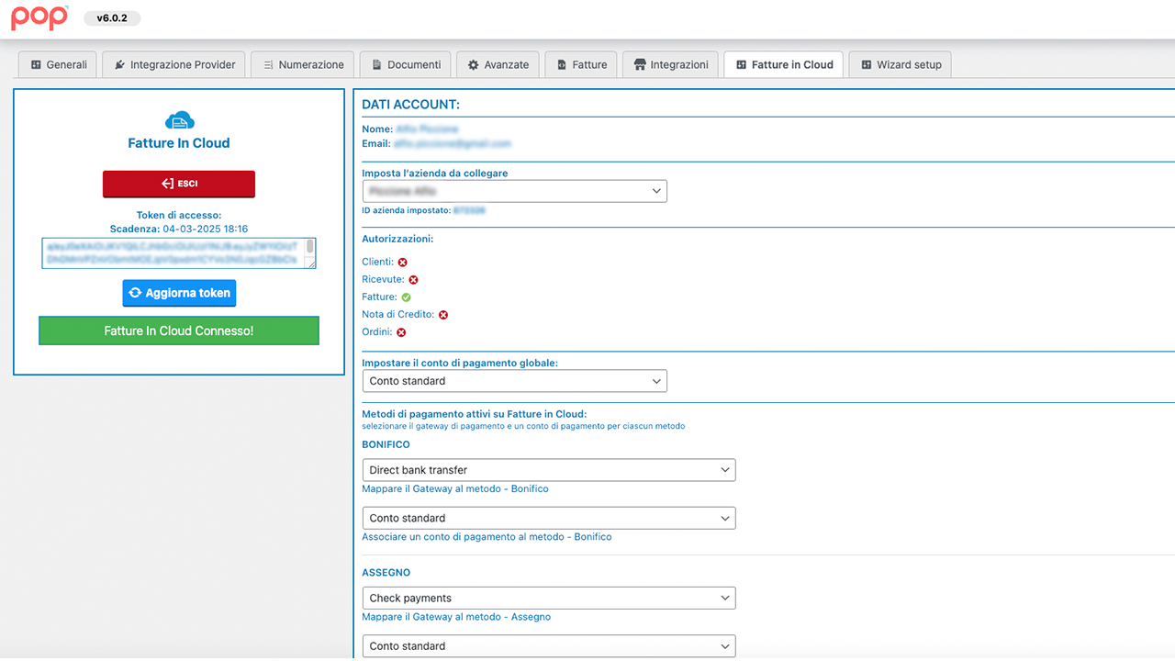This screenshot has height=661, width=1175.
Task: Select the Fatture in Cloud tab
Action: (783, 64)
